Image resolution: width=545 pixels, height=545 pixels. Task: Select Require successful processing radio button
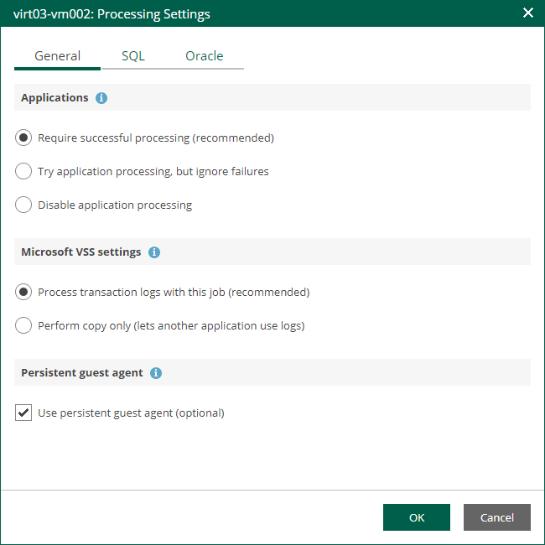[x=23, y=138]
